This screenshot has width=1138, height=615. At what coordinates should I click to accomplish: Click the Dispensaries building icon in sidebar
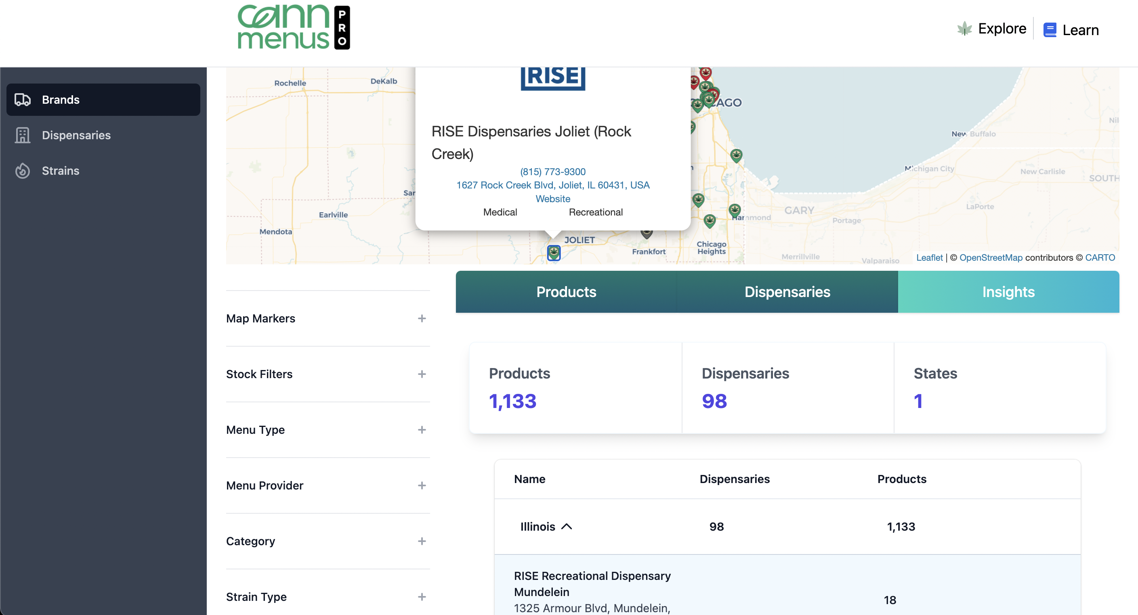point(23,135)
